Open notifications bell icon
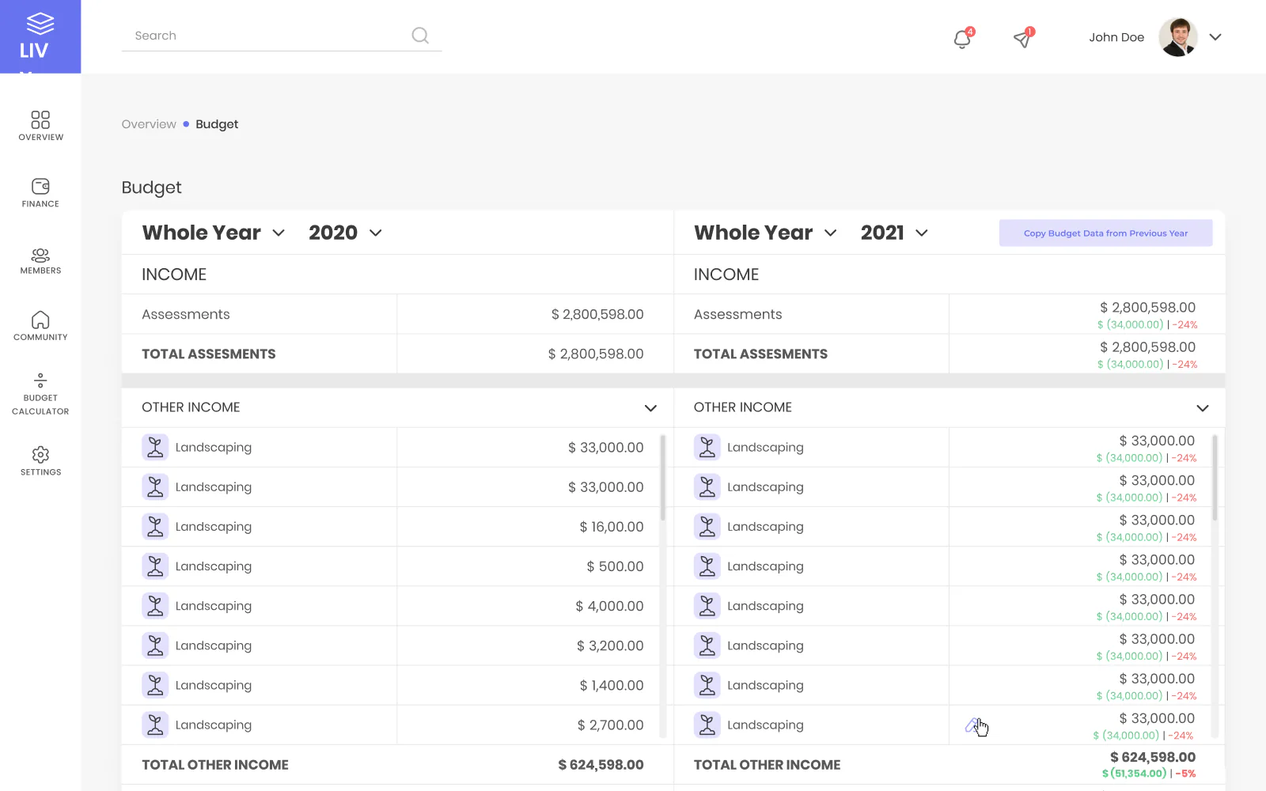The height and width of the screenshot is (791, 1266). tap(962, 38)
